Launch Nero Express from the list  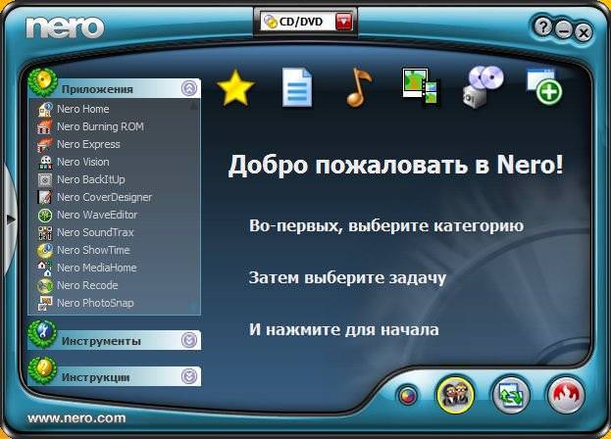pos(88,144)
